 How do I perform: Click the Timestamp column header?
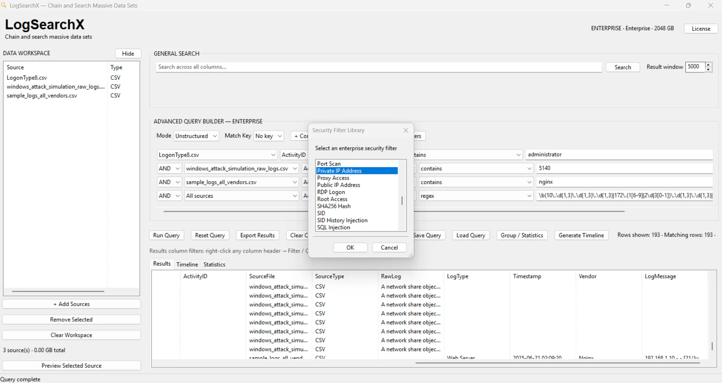543,276
